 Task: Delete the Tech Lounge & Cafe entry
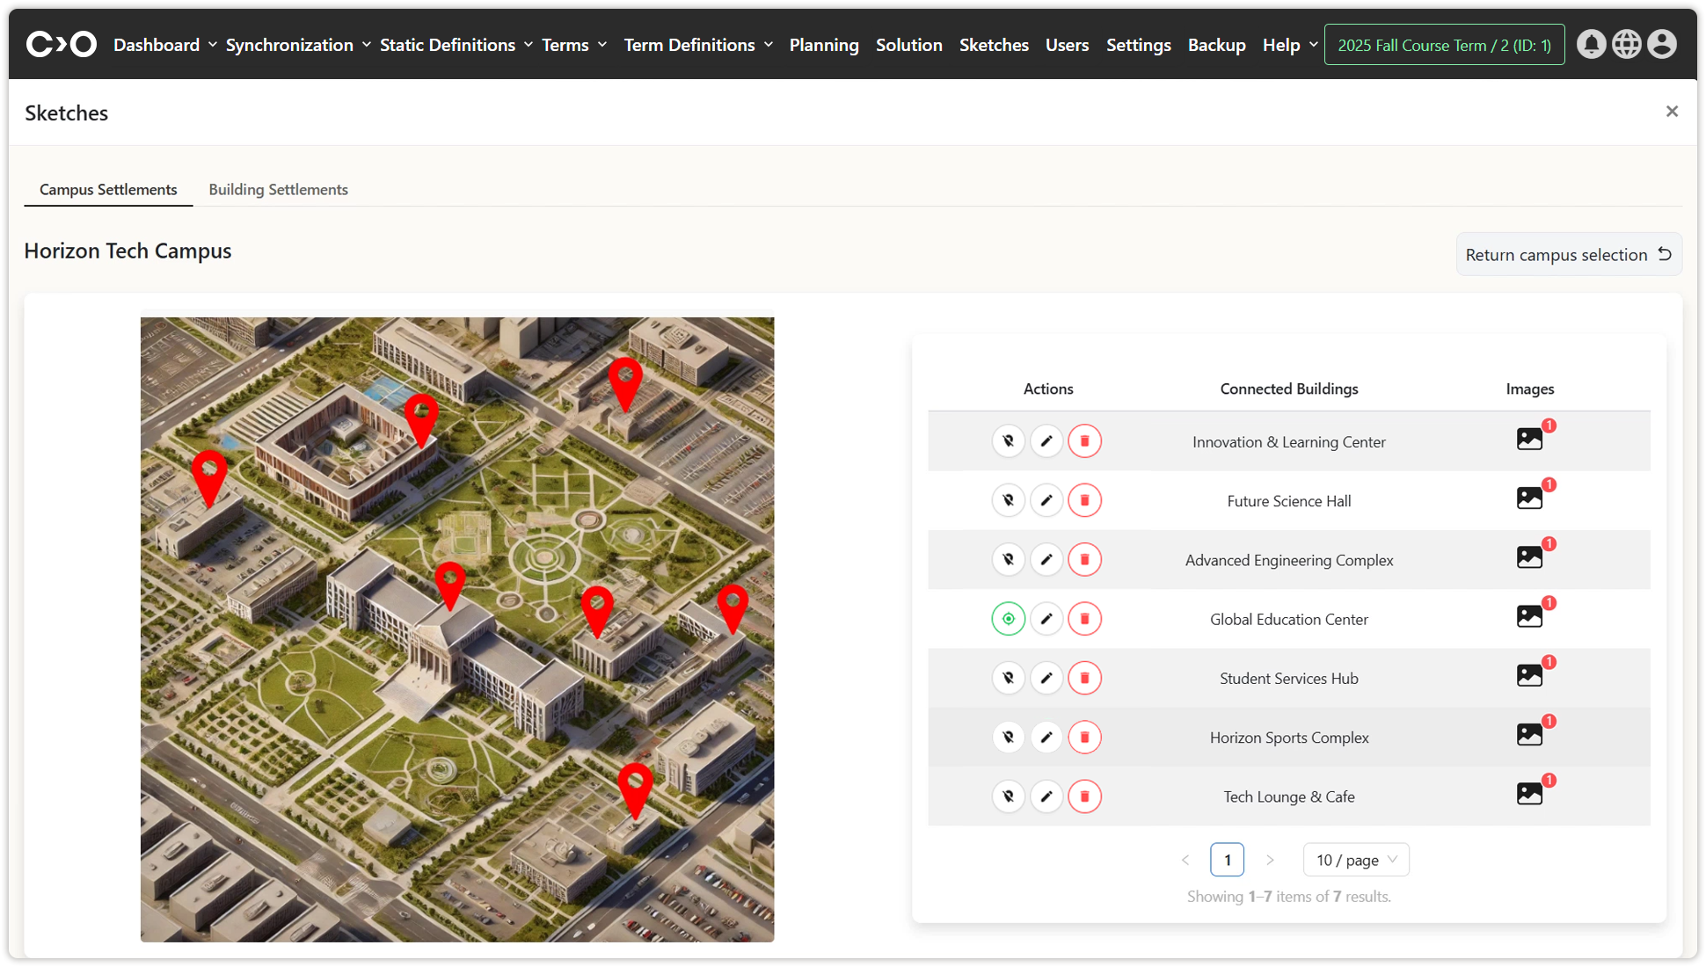pos(1084,796)
